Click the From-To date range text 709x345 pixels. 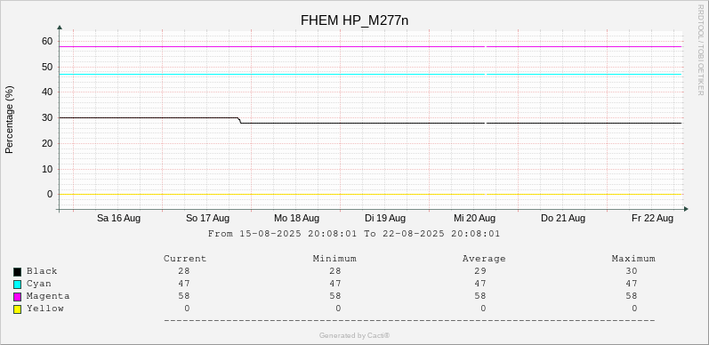point(353,234)
